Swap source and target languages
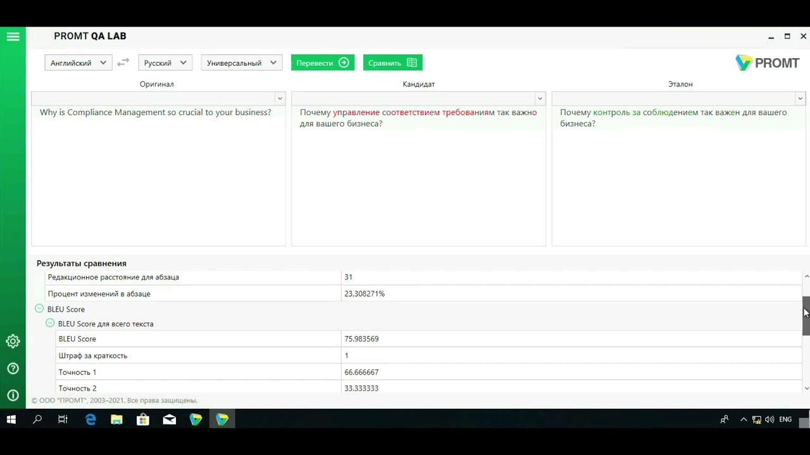Viewport: 810px width, 455px height. tap(123, 62)
